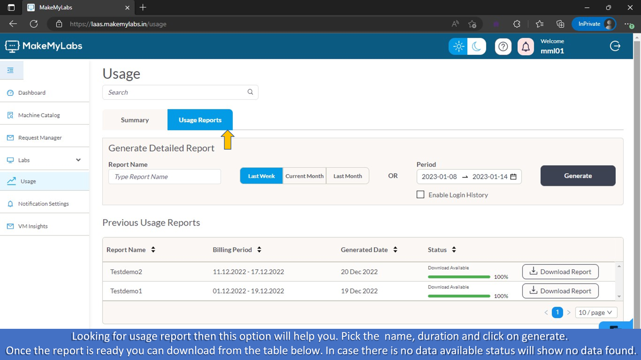641x360 pixels.
Task: Open the 10 / page dropdown
Action: (x=595, y=312)
